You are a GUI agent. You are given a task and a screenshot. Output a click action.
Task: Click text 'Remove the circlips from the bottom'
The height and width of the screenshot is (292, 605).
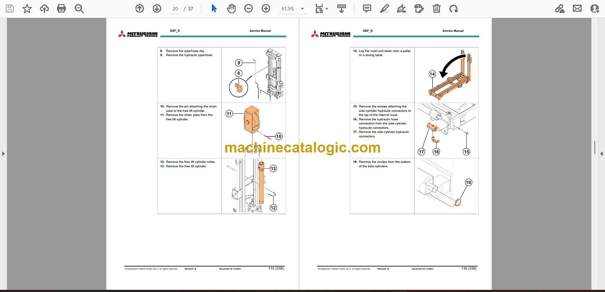[x=384, y=162]
